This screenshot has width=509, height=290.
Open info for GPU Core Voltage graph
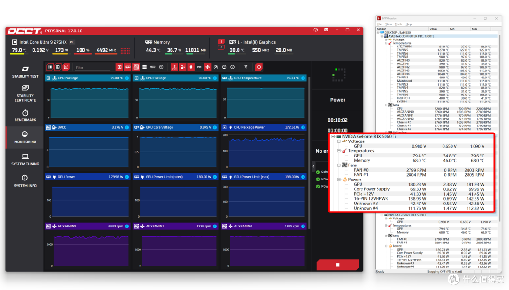pyautogui.click(x=215, y=127)
